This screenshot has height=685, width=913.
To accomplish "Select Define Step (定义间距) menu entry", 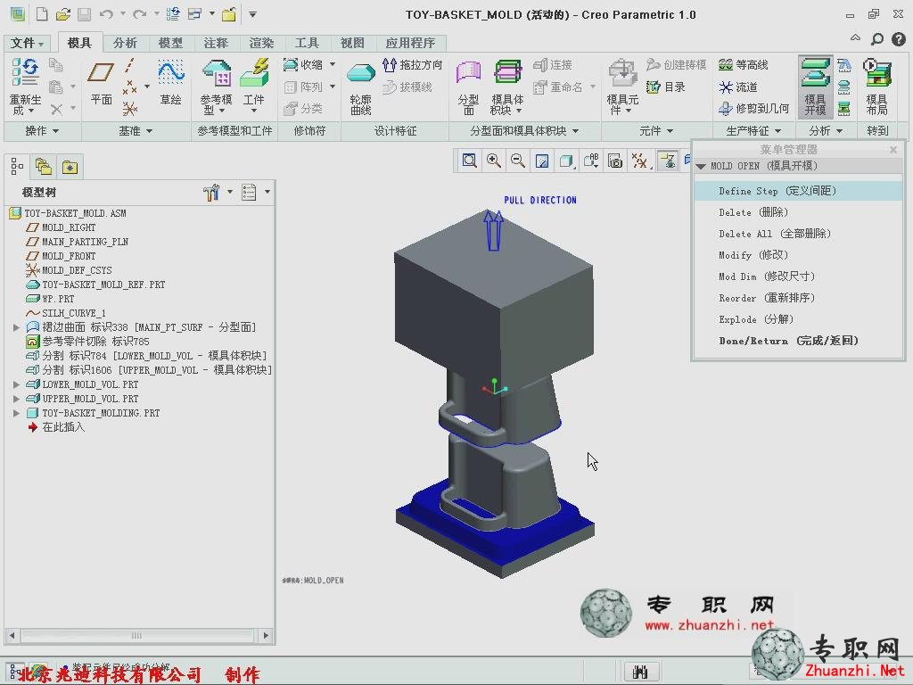I will point(798,191).
